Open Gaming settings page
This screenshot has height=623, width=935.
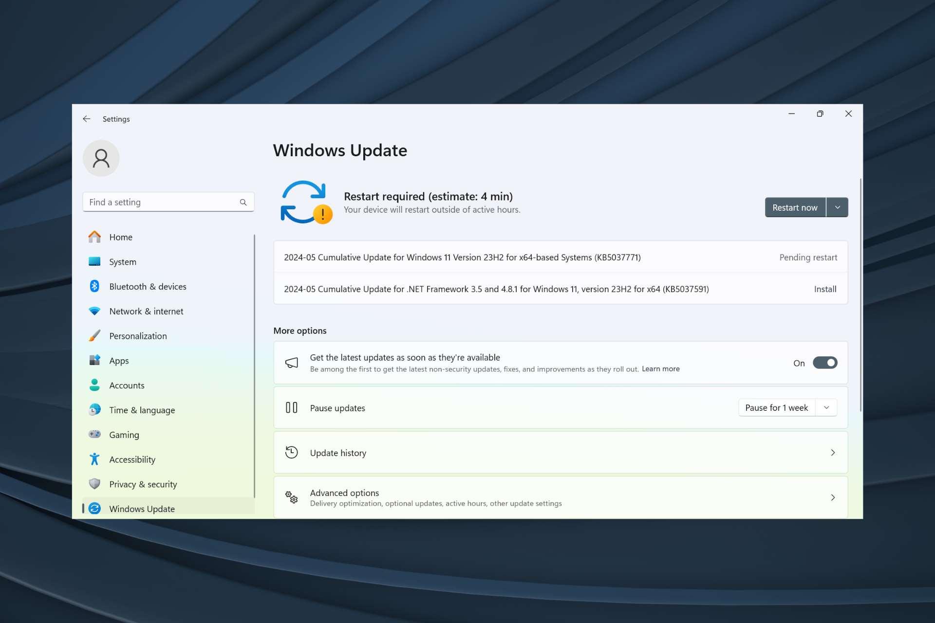pos(168,435)
